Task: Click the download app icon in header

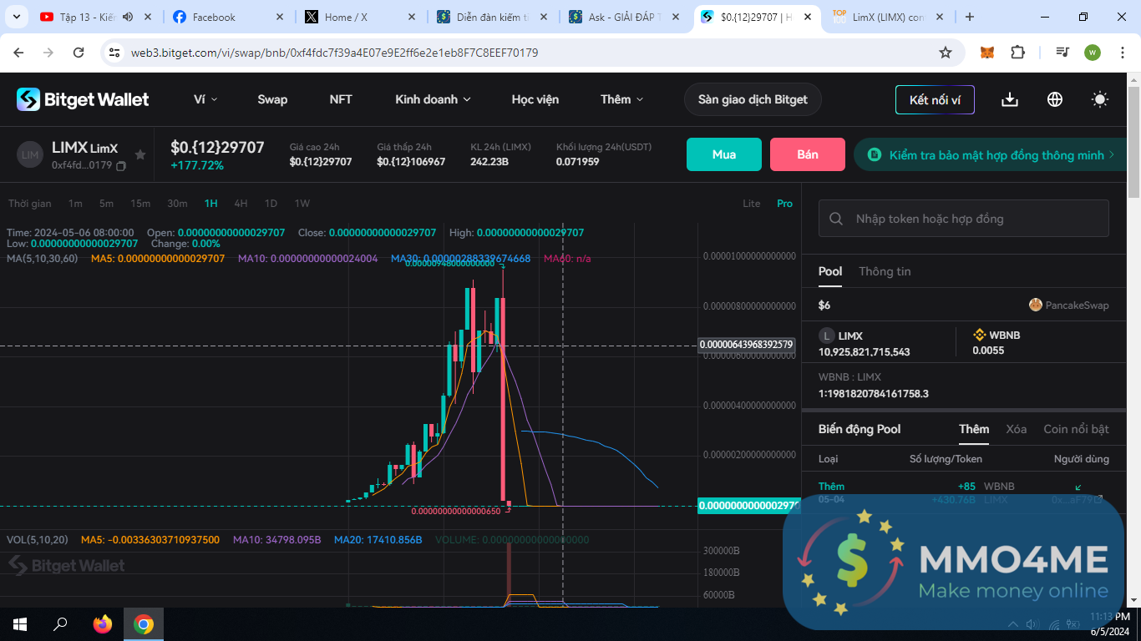Action: click(x=1010, y=99)
